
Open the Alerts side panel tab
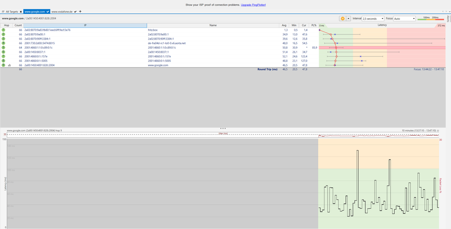click(x=448, y=18)
